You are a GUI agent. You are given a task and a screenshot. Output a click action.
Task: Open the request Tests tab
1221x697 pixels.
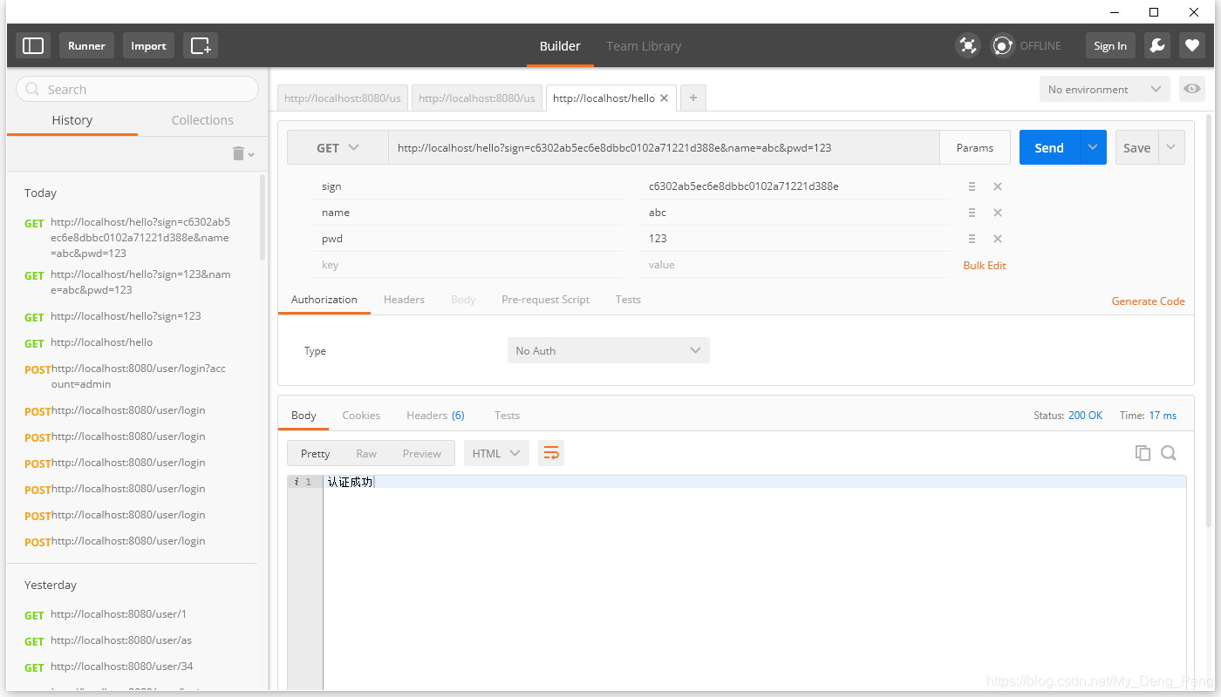coord(628,300)
